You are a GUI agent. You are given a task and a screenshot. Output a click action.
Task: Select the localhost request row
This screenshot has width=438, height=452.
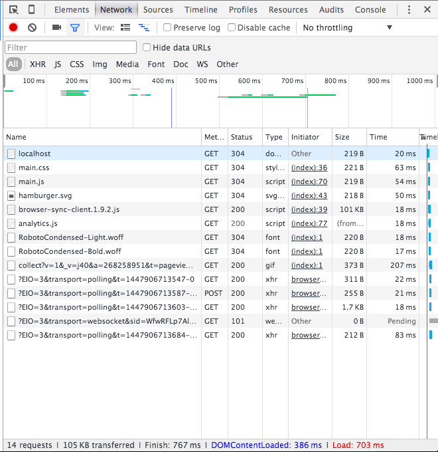click(221, 154)
